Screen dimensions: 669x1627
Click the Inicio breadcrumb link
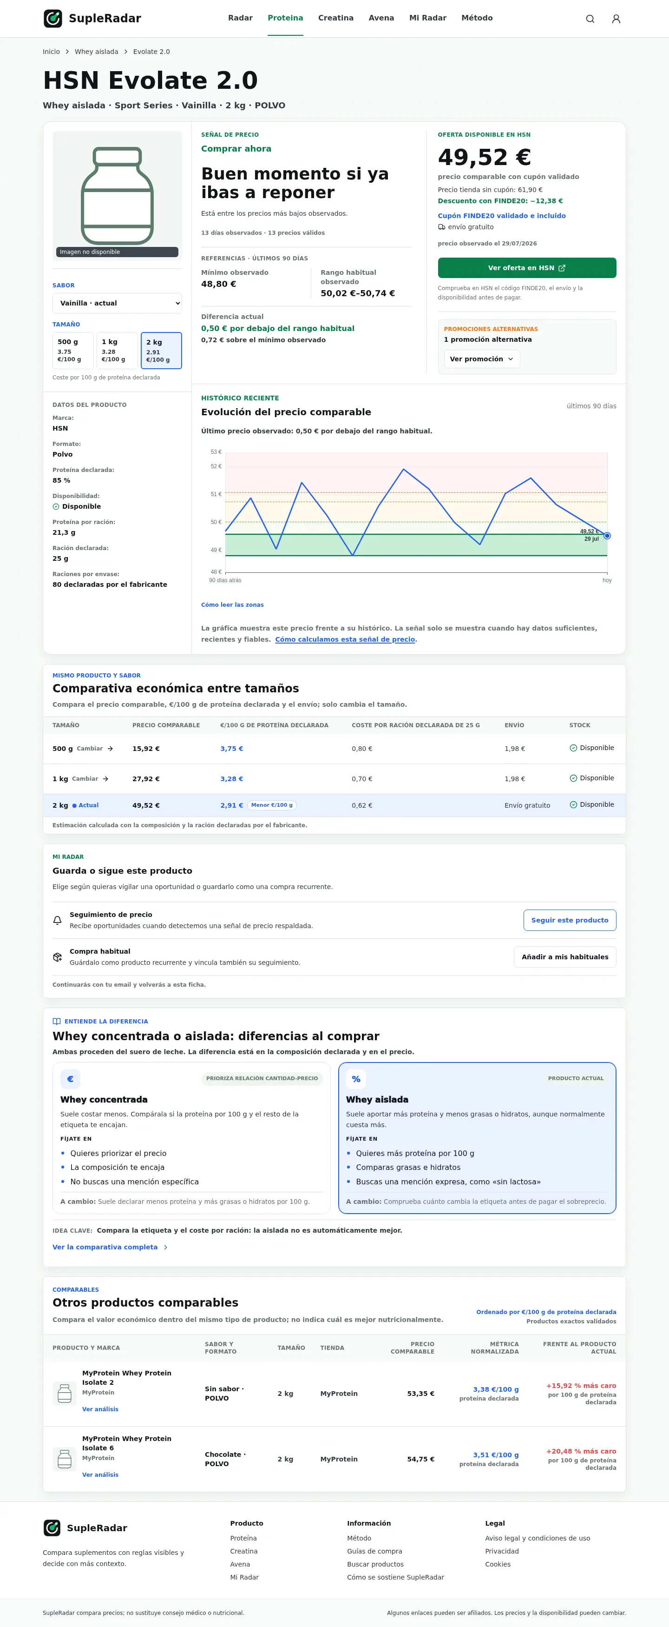click(x=51, y=52)
